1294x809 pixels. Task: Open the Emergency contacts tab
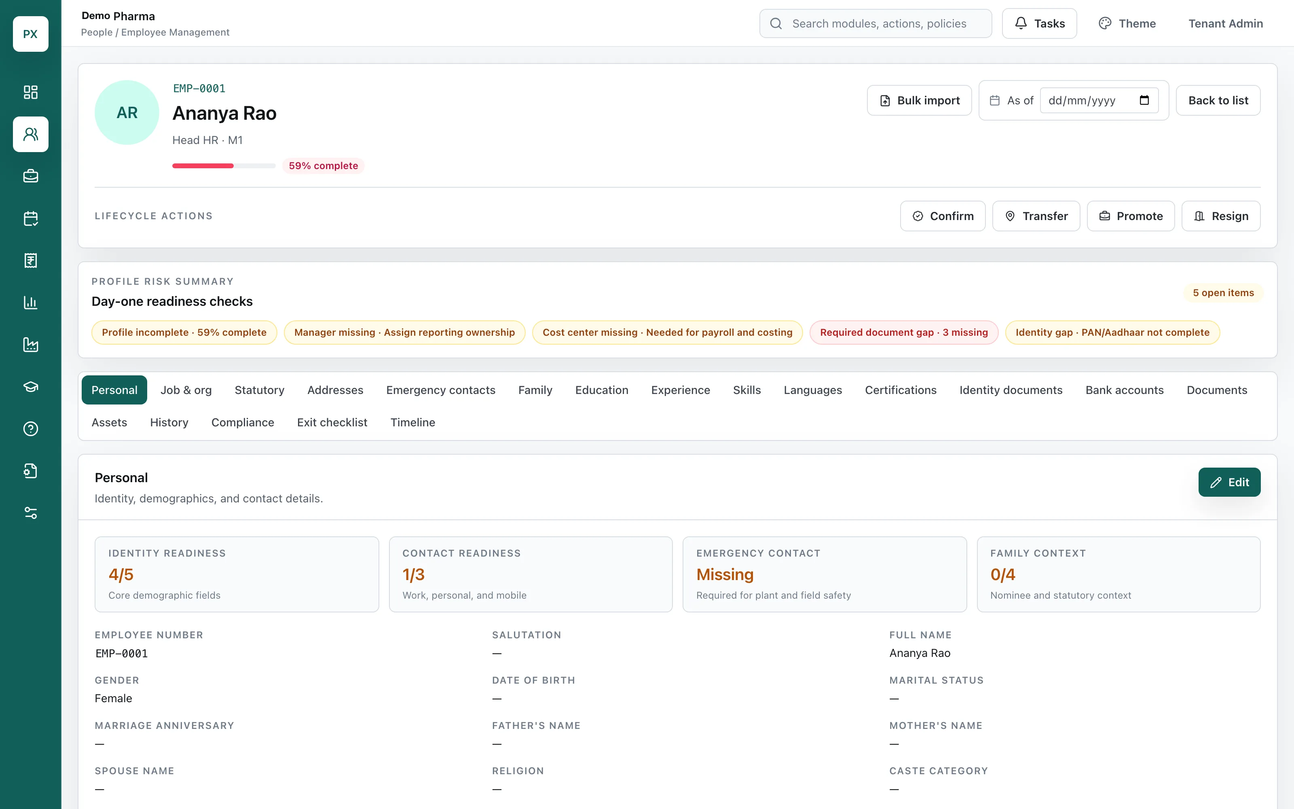[441, 390]
